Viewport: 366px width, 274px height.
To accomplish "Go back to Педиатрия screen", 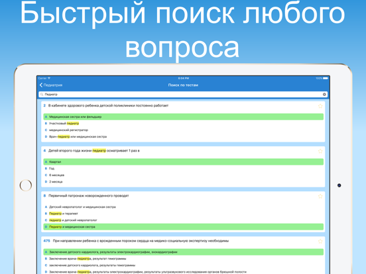I will point(51,85).
